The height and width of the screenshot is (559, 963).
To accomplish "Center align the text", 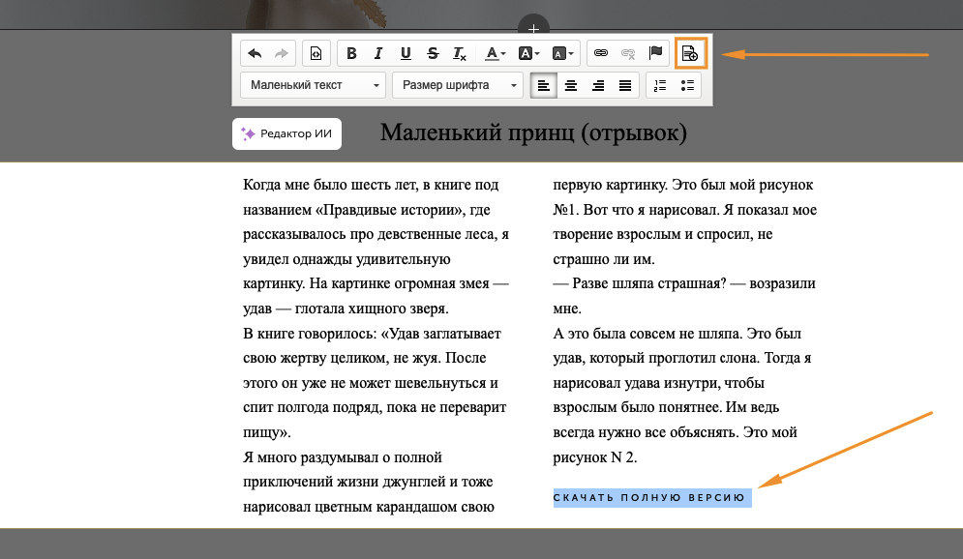I will pos(571,85).
